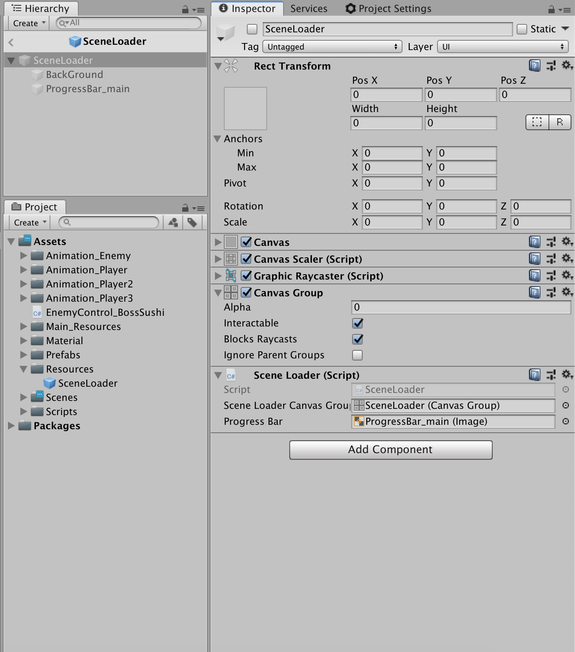Disable Canvas Scaler component checkbox

coord(246,259)
